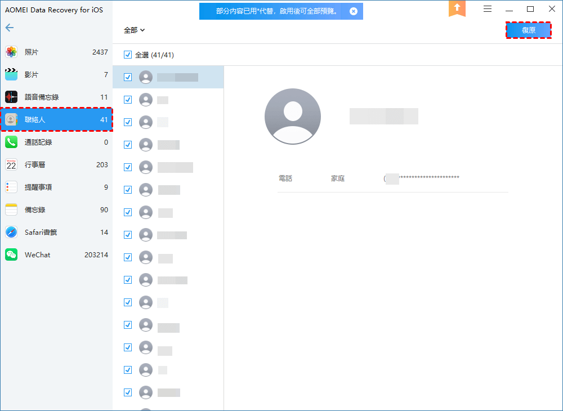Open the 行事曆 calendar icon
This screenshot has width=563, height=411.
point(11,165)
